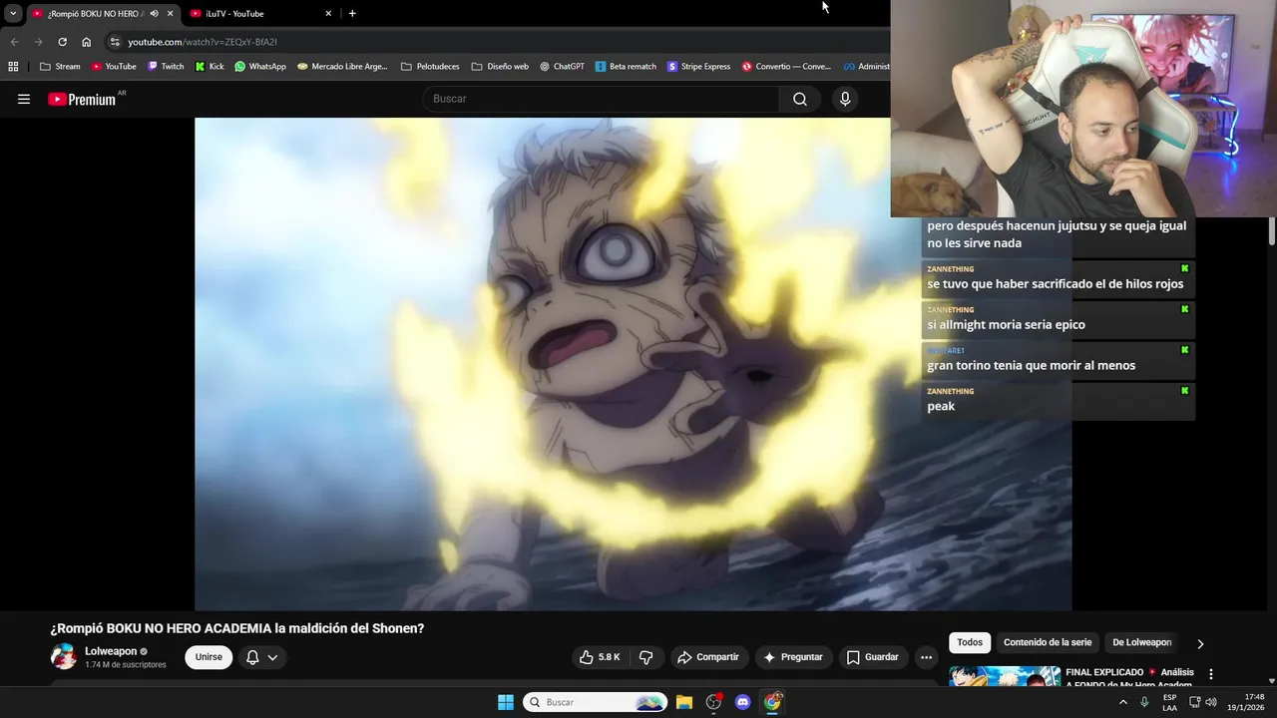Open OBS-style app with red badge in taskbar
Image resolution: width=1277 pixels, height=718 pixels.
tap(713, 702)
